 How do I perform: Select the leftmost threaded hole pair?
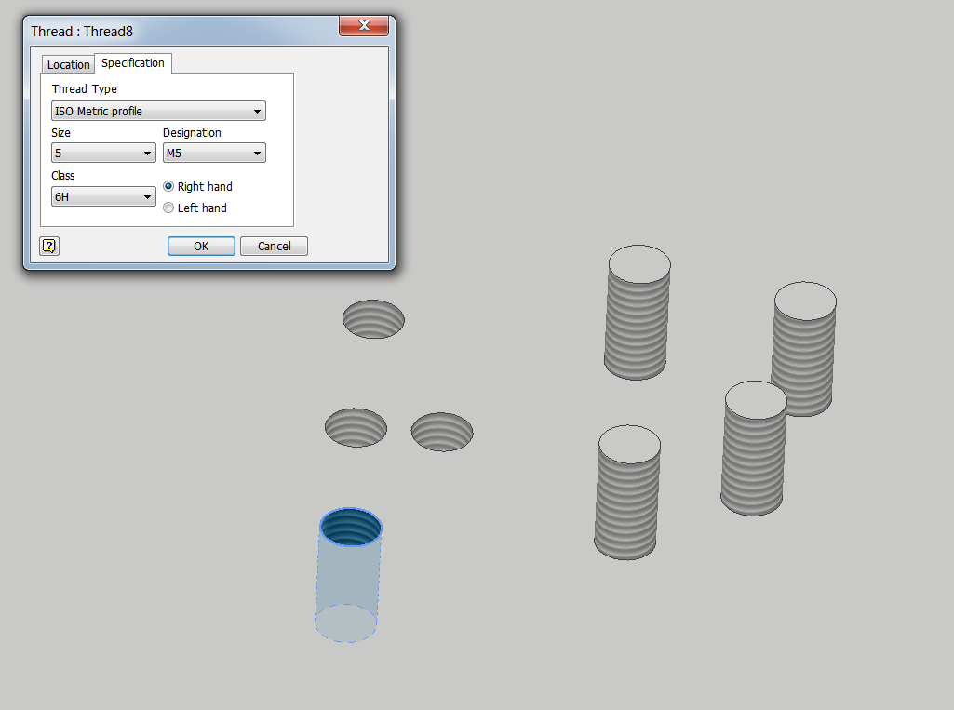356,428
